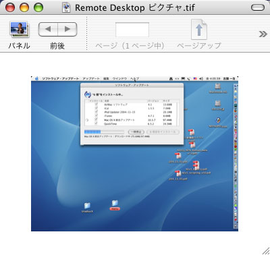
Task: Click the US flag input menu icon
Action: [x=195, y=79]
